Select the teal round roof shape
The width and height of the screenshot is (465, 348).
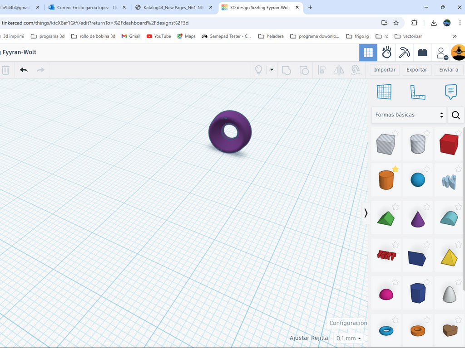point(449,219)
